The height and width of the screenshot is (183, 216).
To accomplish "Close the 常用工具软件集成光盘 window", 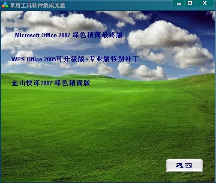I will (x=204, y=3).
